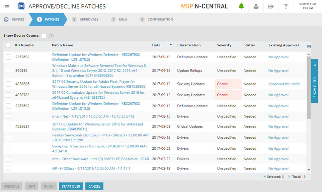This screenshot has width=322, height=192.
Task: Expand the Show Filter side panel
Action: pos(314,81)
